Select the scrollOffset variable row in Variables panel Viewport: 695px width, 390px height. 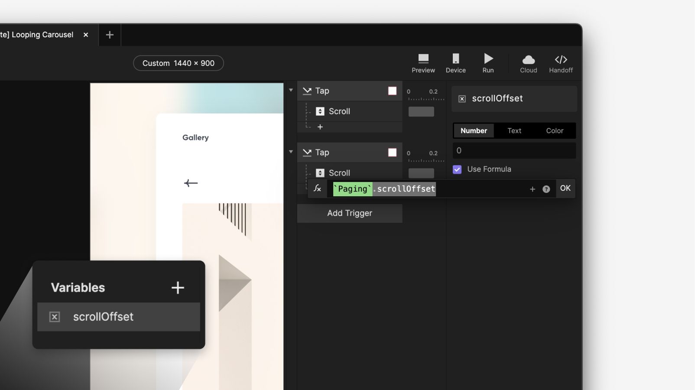[119, 317]
